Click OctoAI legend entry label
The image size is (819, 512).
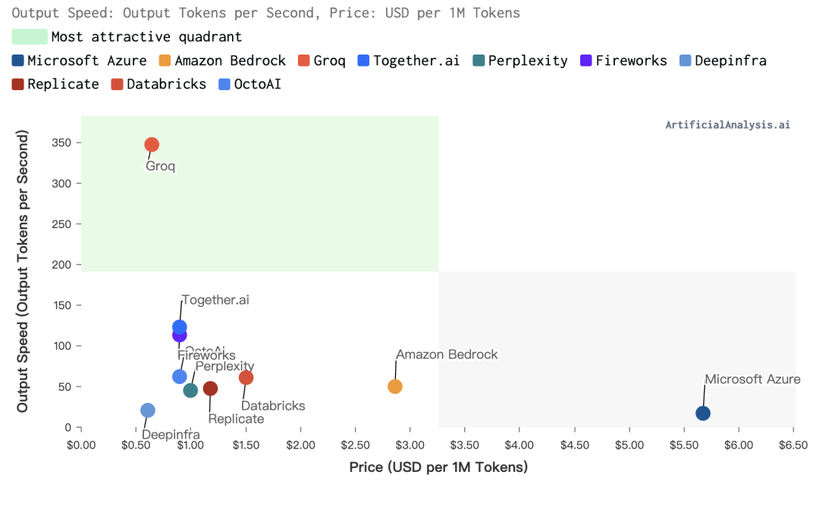[258, 84]
